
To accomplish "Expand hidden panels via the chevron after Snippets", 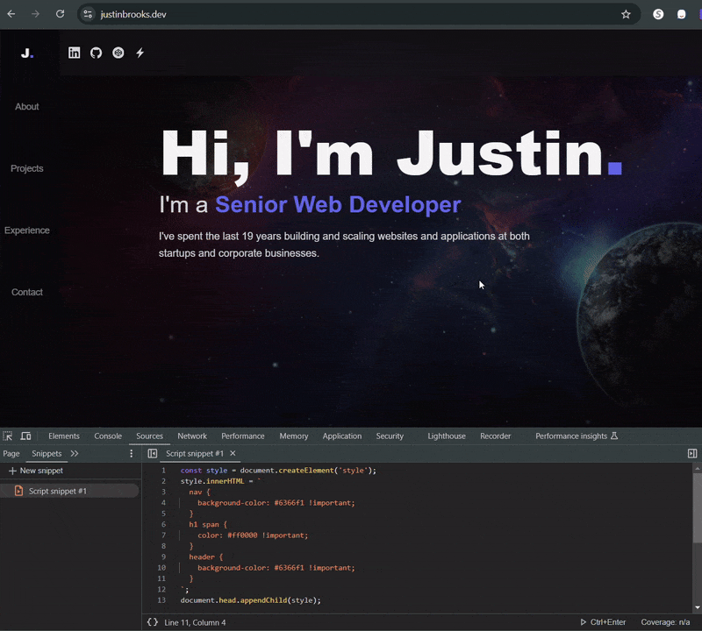I will point(74,454).
